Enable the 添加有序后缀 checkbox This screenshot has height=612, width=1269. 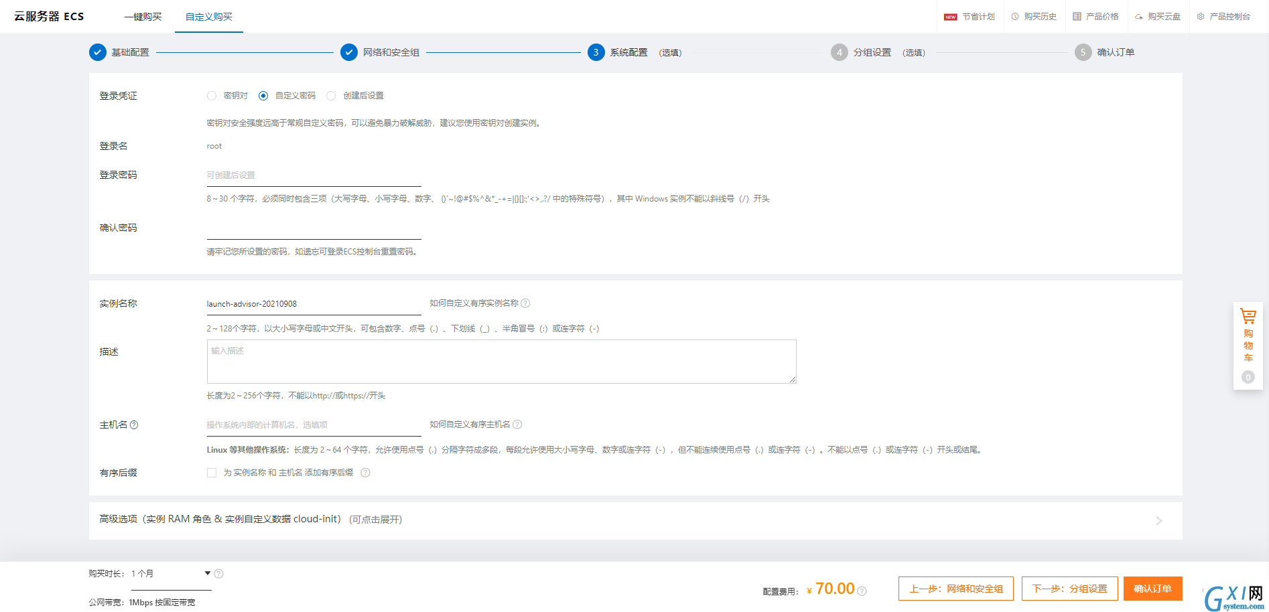tap(212, 473)
